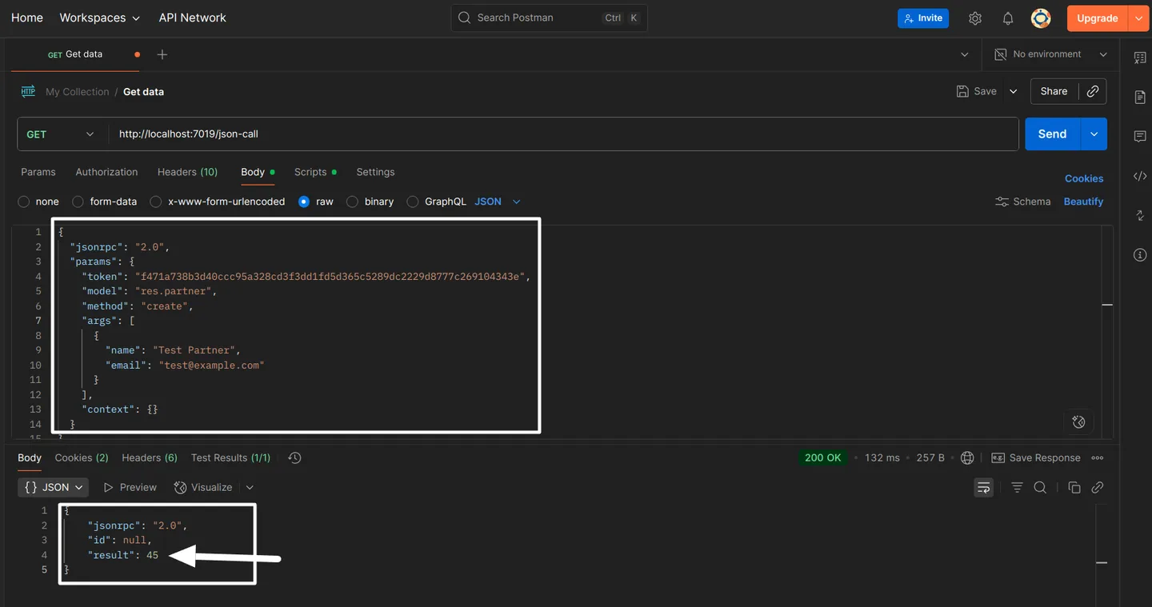The width and height of the screenshot is (1152, 607).
Task: Open response Cookies (2) tab
Action: [82, 457]
